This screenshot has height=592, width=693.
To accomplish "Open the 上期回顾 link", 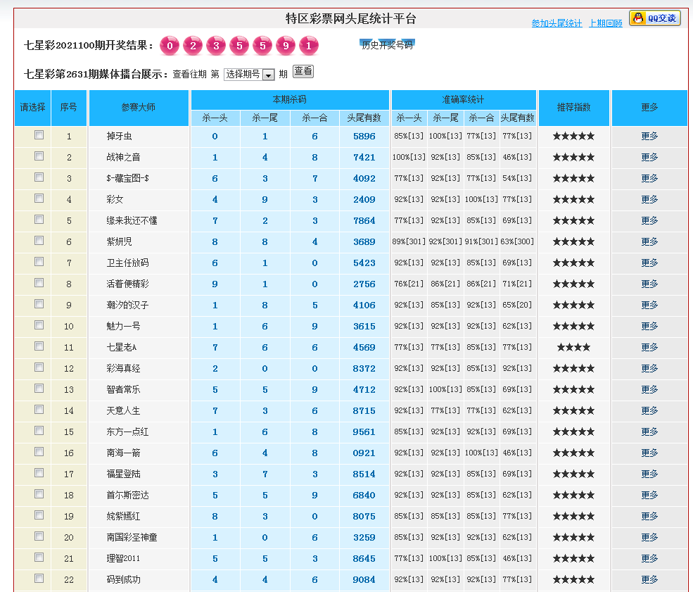I will tap(605, 24).
